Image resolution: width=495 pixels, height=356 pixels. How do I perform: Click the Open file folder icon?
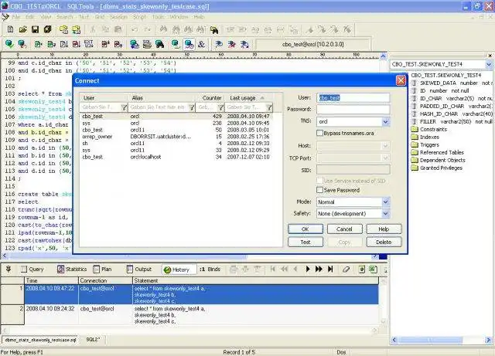point(22,29)
